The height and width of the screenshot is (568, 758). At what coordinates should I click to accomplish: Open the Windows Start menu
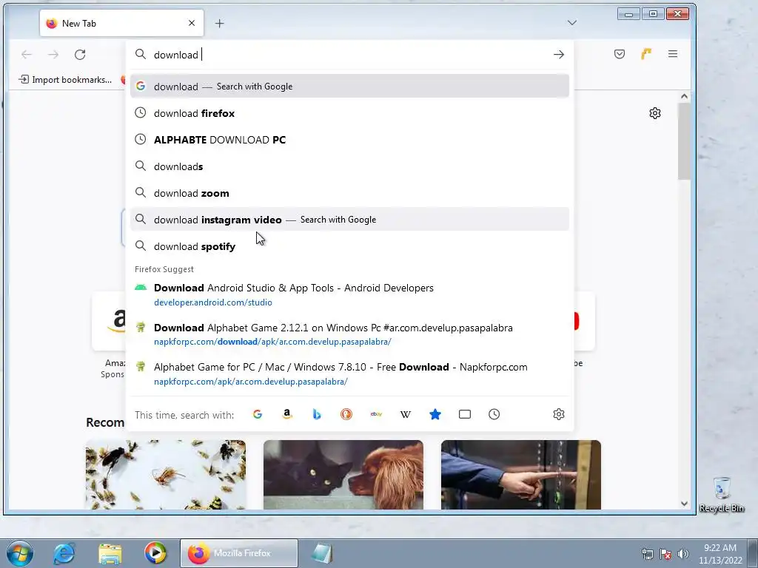[x=20, y=553]
